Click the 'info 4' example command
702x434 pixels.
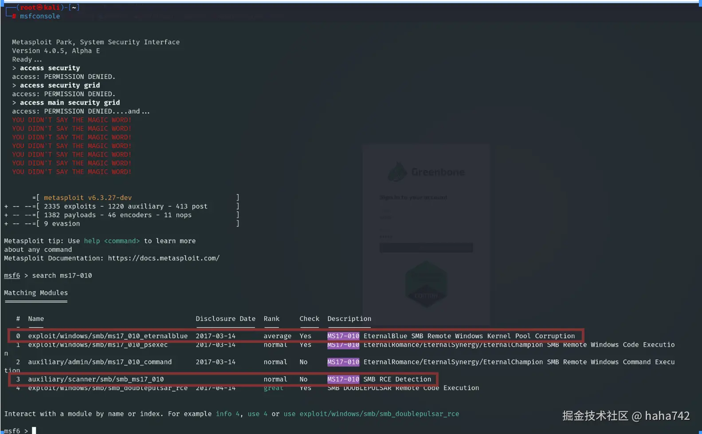click(227, 414)
